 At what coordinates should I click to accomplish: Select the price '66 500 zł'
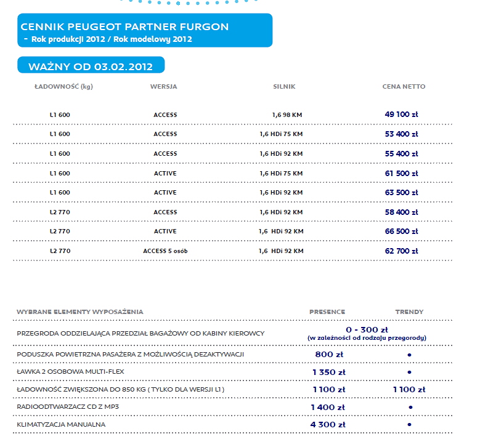coord(401,232)
